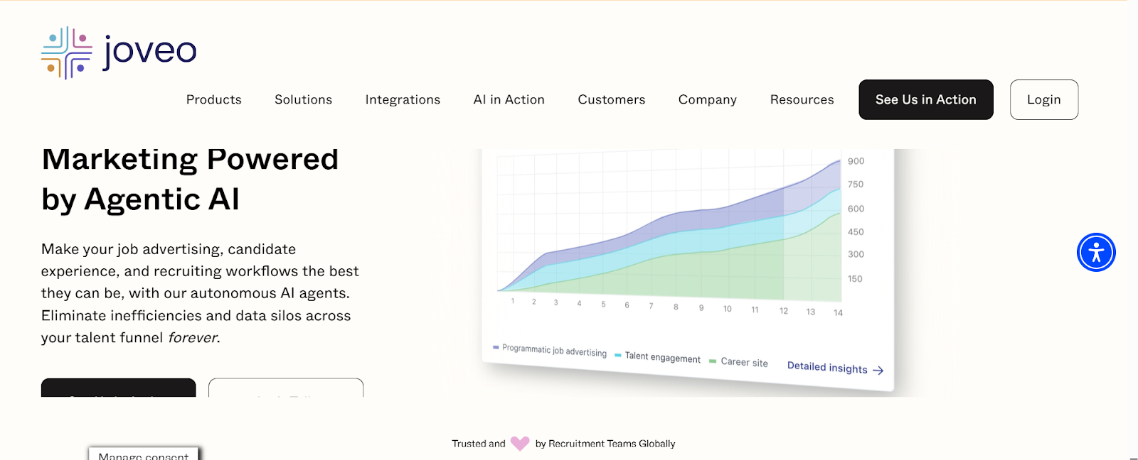Open the blue accessibility widget icon
This screenshot has height=460, width=1138.
tap(1096, 253)
